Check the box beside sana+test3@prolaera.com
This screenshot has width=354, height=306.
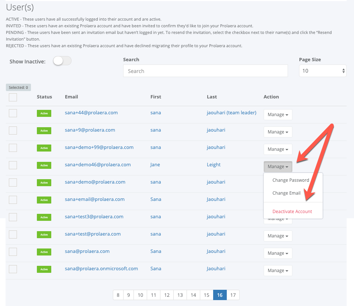(x=13, y=217)
